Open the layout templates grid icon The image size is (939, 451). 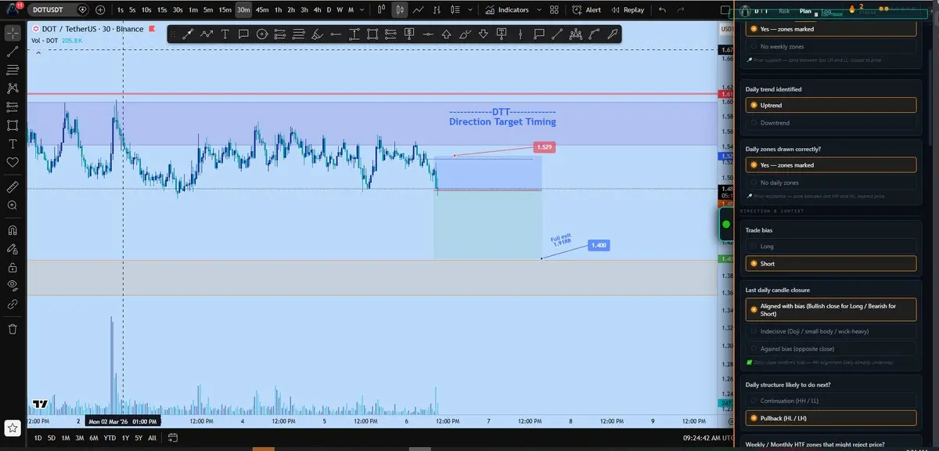point(554,10)
